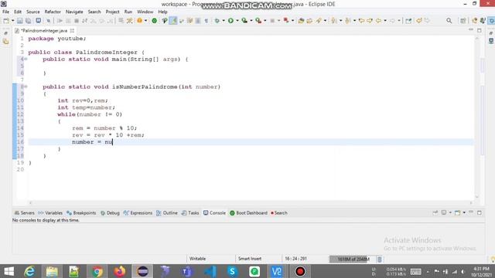Click the Pin Editor toolbar icon
The image size is (495, 278).
tap(408, 21)
